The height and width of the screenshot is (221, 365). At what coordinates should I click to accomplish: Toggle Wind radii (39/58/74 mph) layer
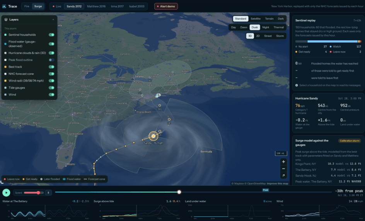[51, 81]
